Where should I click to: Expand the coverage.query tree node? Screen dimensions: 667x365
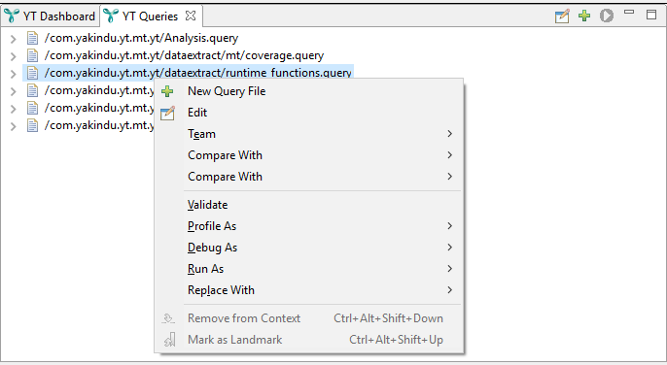point(14,56)
